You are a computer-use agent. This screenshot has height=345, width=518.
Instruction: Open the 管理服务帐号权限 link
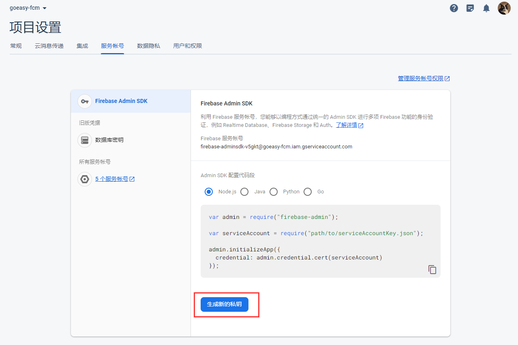421,79
